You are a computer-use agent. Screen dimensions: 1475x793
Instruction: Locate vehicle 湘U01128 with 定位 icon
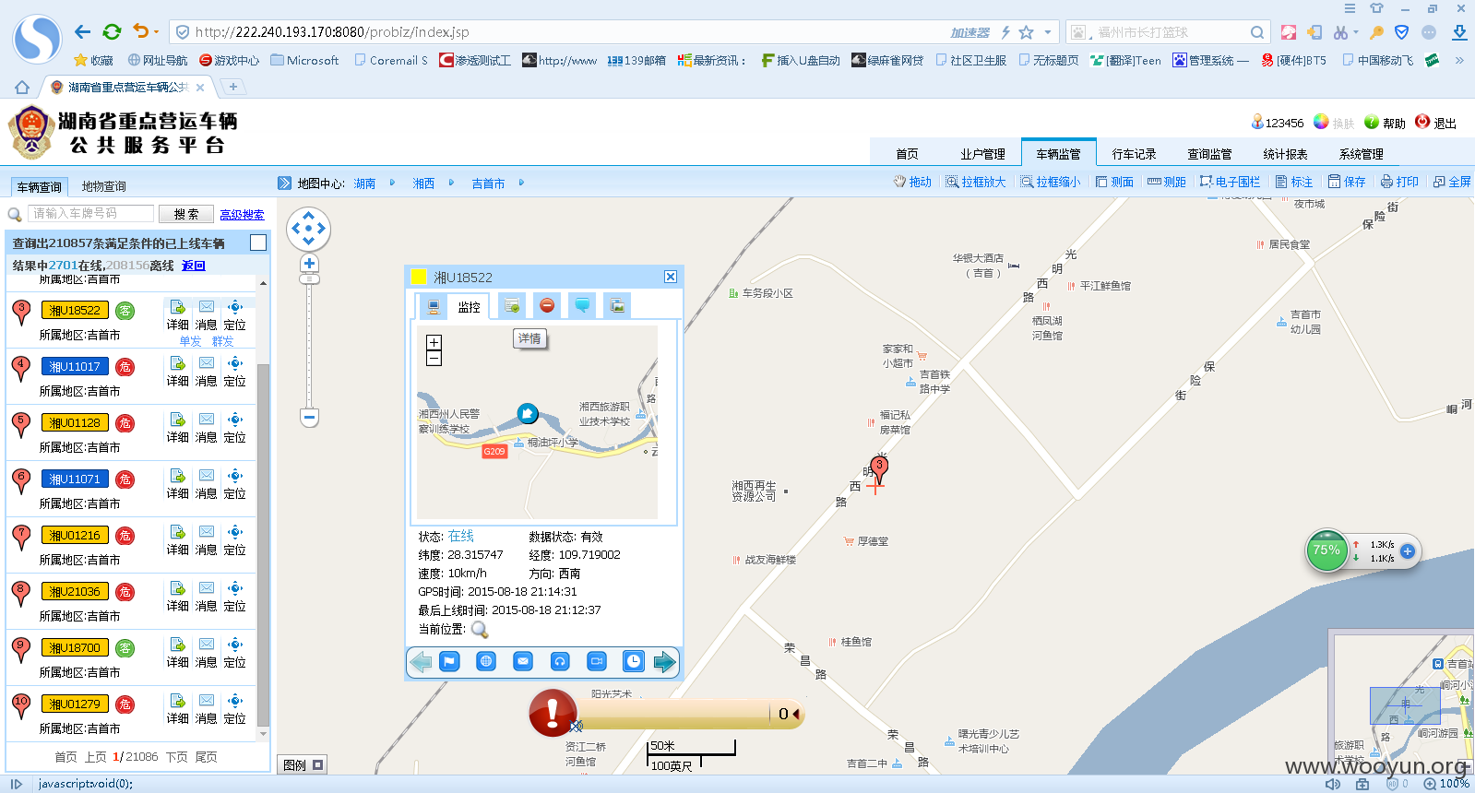235,427
